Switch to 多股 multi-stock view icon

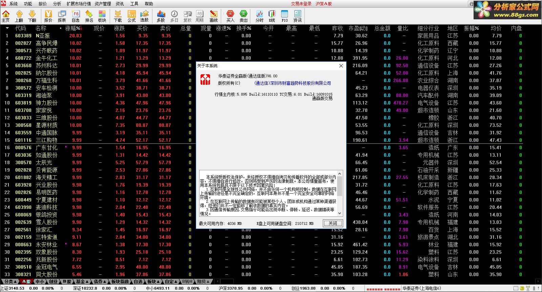(x=161, y=16)
